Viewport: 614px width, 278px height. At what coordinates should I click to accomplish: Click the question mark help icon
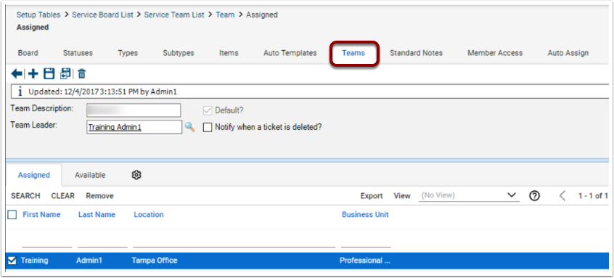[534, 196]
